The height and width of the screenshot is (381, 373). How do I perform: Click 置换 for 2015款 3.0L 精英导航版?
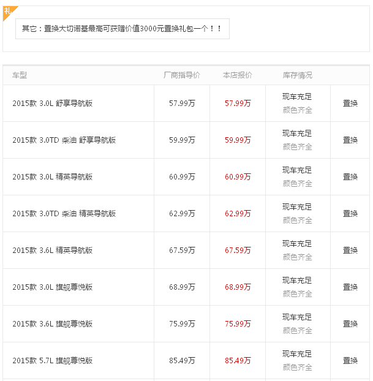point(350,176)
